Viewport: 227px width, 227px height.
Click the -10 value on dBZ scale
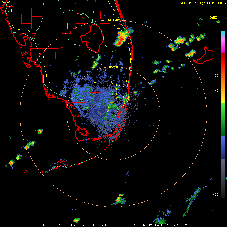coord(216,165)
